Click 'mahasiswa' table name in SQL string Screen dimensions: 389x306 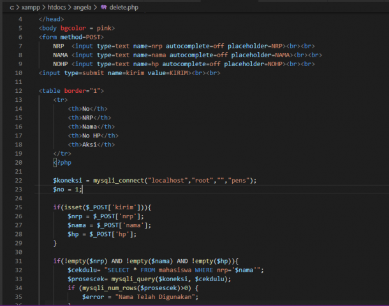click(175, 270)
